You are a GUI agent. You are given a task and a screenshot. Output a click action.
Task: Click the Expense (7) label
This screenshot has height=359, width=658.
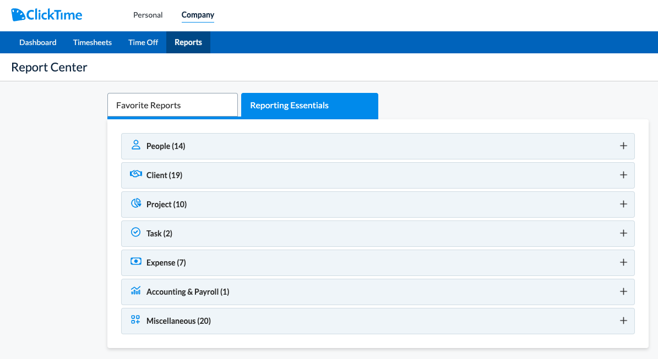(166, 263)
